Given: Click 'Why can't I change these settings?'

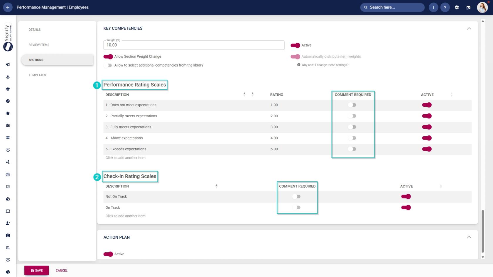Looking at the screenshot, I should coord(325,65).
